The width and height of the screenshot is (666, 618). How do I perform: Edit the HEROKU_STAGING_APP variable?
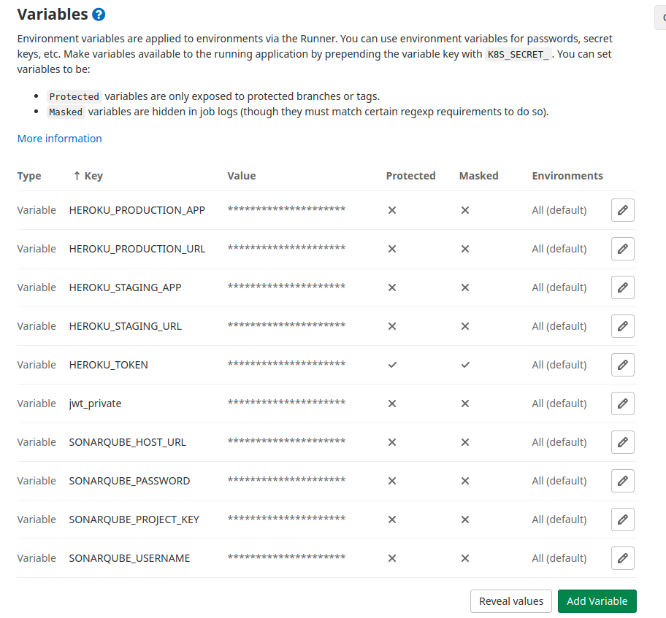[622, 287]
